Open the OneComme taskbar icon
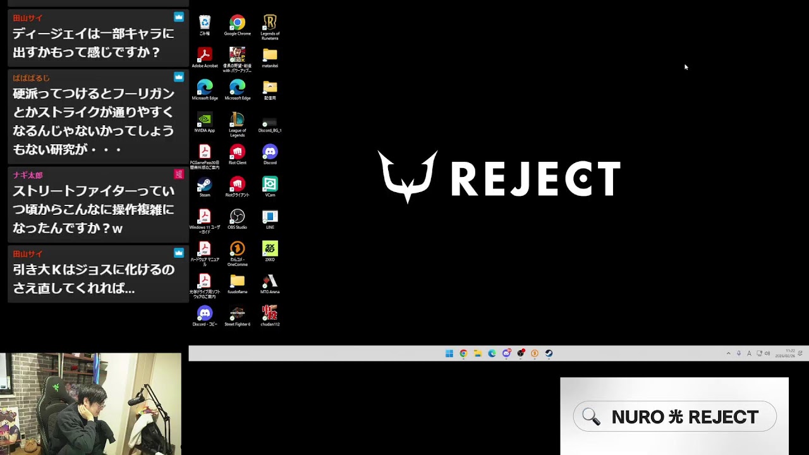The image size is (809, 455). 535,353
